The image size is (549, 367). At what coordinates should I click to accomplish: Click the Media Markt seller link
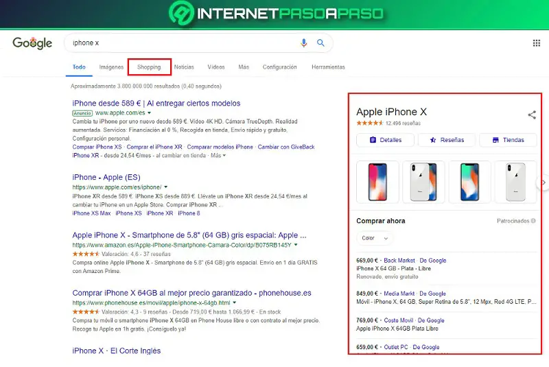(x=399, y=294)
